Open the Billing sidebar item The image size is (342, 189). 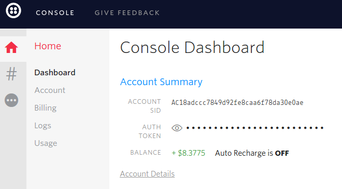point(46,108)
